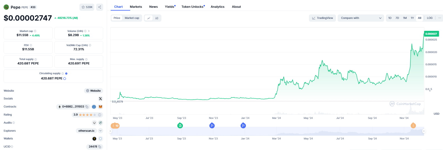Select the candlestick chart style toggle
This screenshot has width=443, height=150.
click(x=157, y=18)
